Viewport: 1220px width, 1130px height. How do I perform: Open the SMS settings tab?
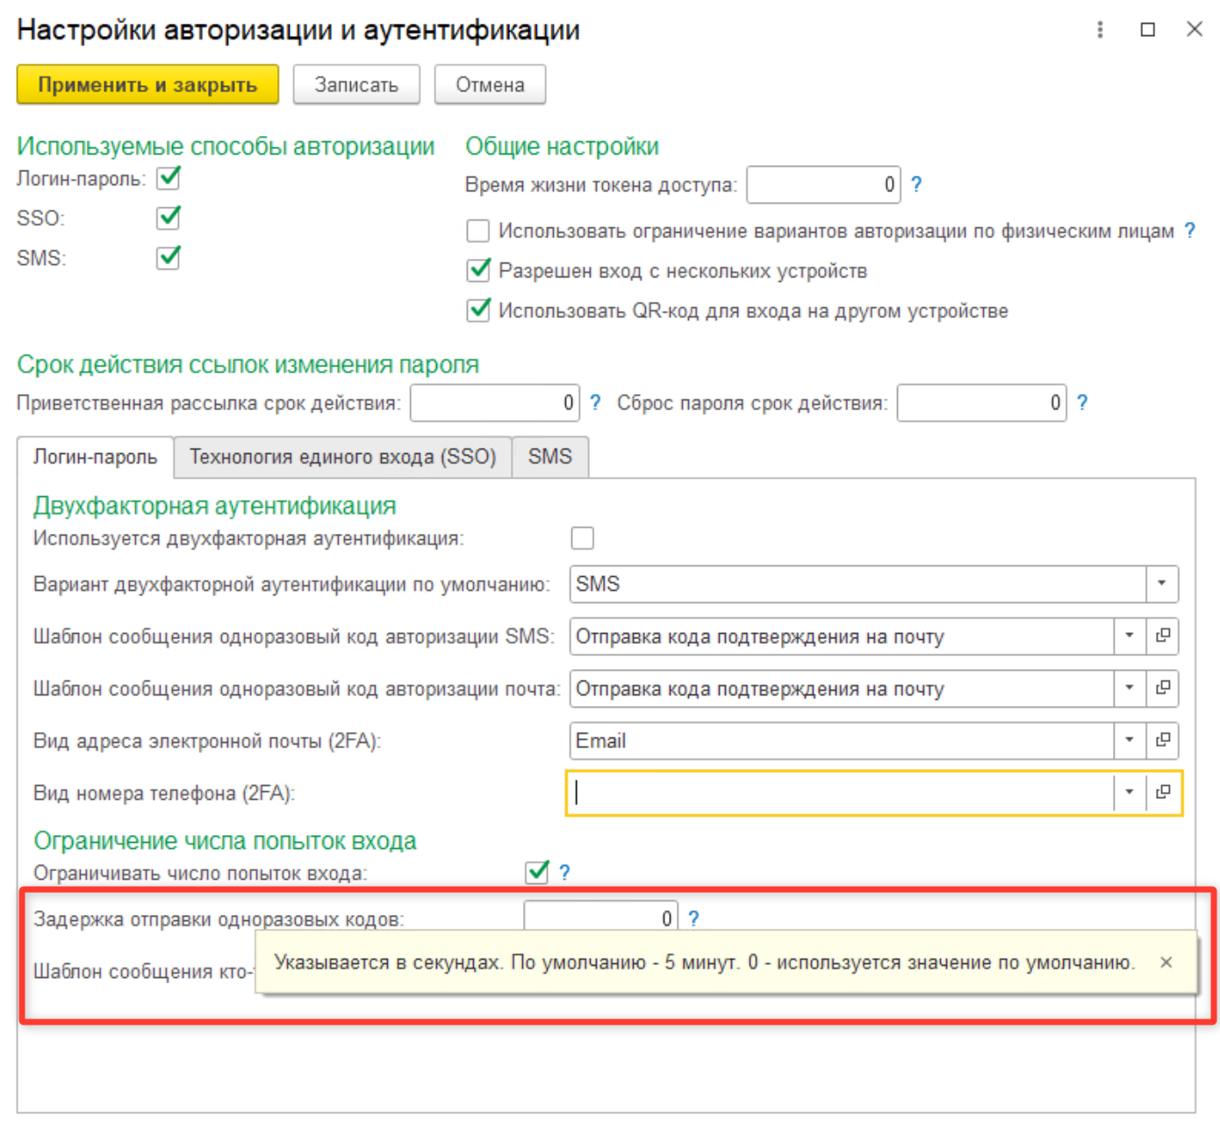(549, 457)
